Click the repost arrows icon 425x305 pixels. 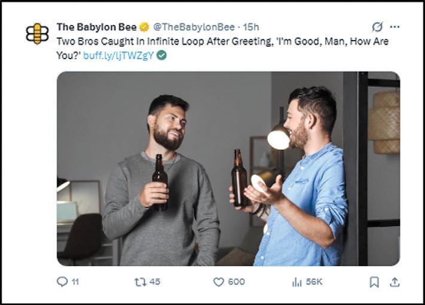pos(140,282)
